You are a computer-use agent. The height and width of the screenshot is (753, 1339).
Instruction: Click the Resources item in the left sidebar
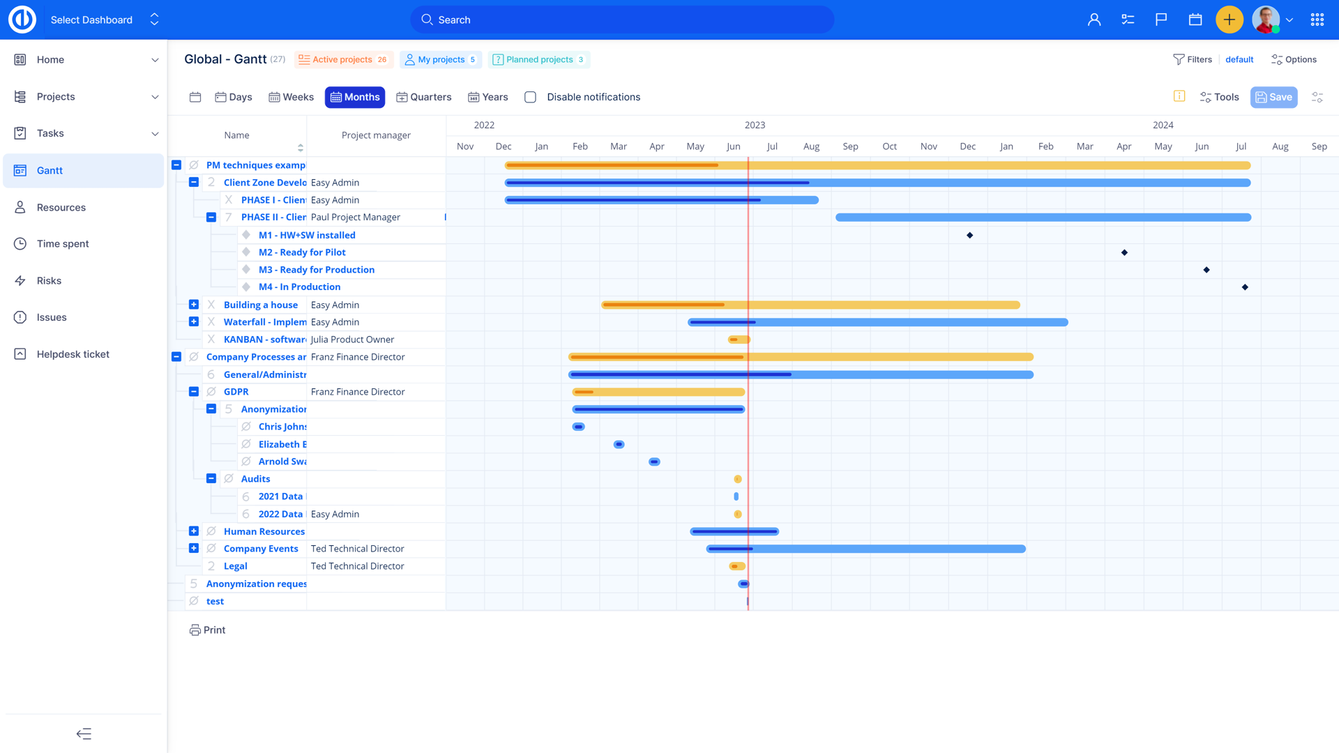point(61,207)
